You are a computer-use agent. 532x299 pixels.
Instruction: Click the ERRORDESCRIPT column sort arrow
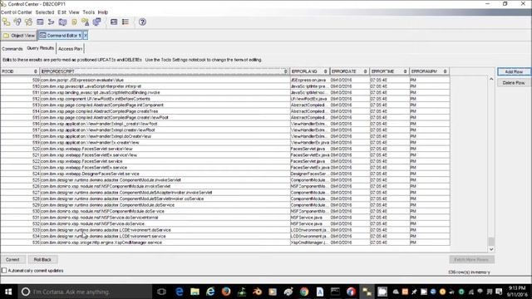tap(286, 71)
